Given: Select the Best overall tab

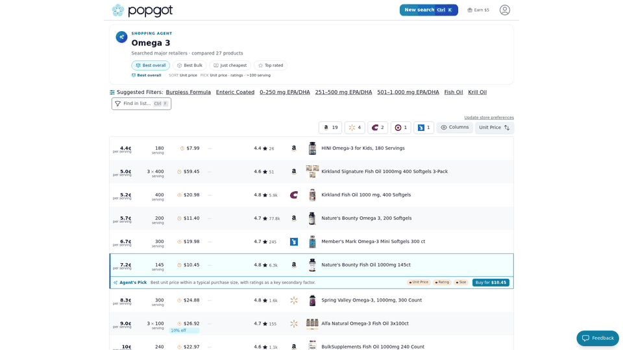Looking at the screenshot, I should tap(151, 65).
